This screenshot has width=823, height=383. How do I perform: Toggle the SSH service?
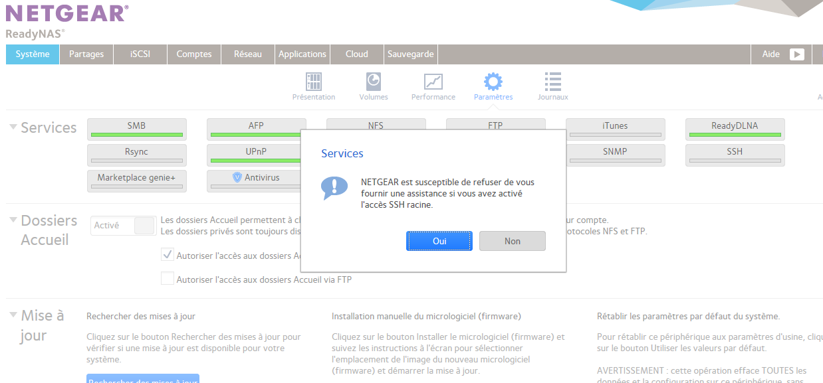point(735,155)
